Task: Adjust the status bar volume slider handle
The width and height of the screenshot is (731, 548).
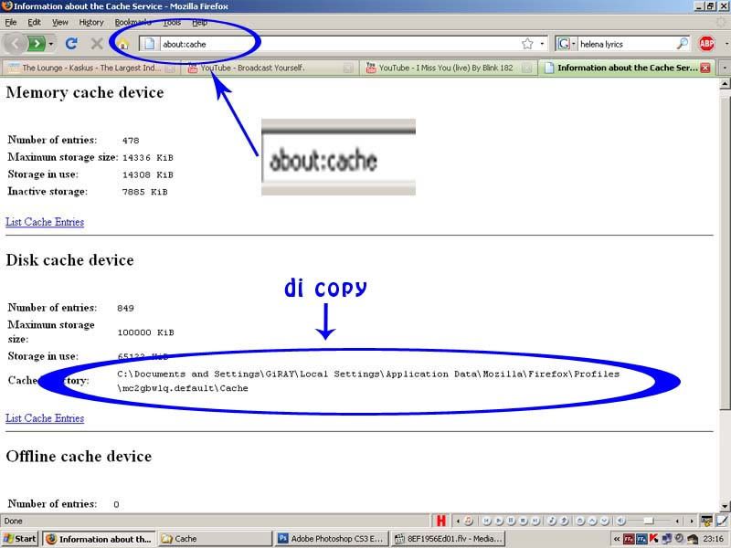Action: pos(649,521)
